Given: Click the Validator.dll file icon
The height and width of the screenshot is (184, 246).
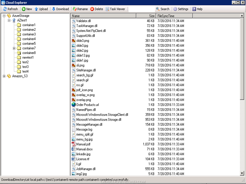Looking at the screenshot, I should [73, 21].
